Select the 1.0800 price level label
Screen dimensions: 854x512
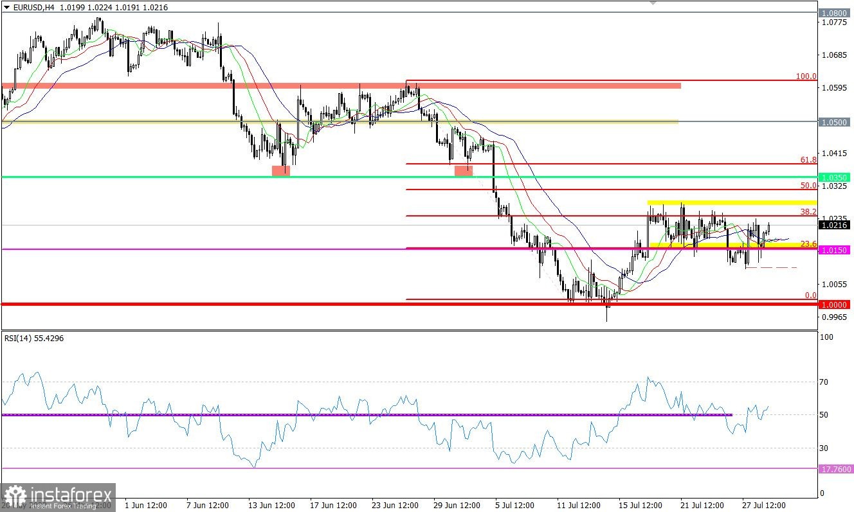[x=835, y=12]
